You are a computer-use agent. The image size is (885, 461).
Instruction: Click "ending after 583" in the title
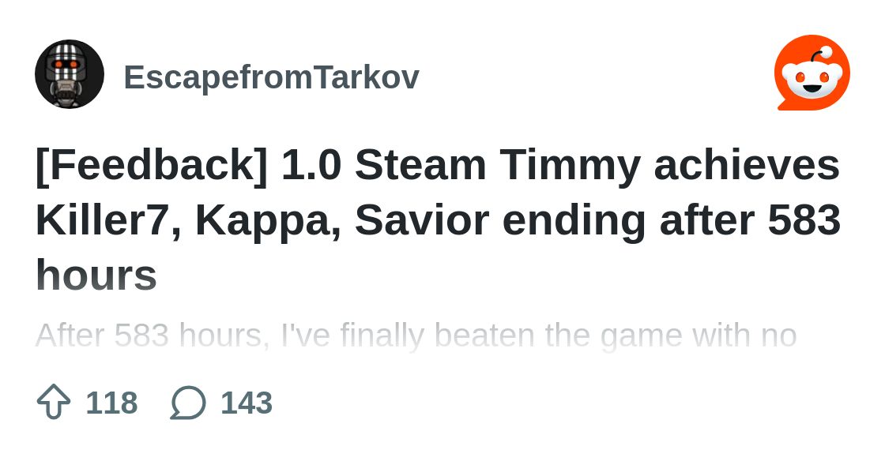point(672,220)
